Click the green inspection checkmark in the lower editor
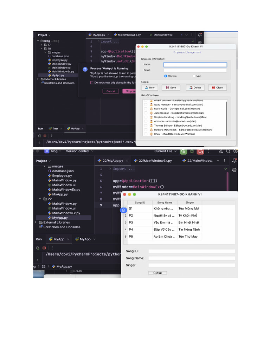The height and width of the screenshot is (360, 270). [226, 168]
